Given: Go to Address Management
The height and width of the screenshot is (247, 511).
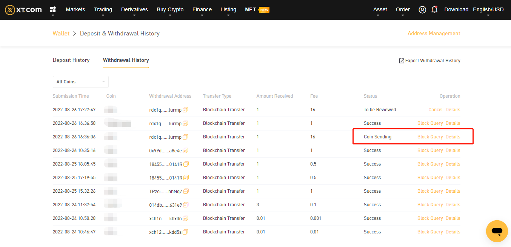Looking at the screenshot, I should [434, 33].
